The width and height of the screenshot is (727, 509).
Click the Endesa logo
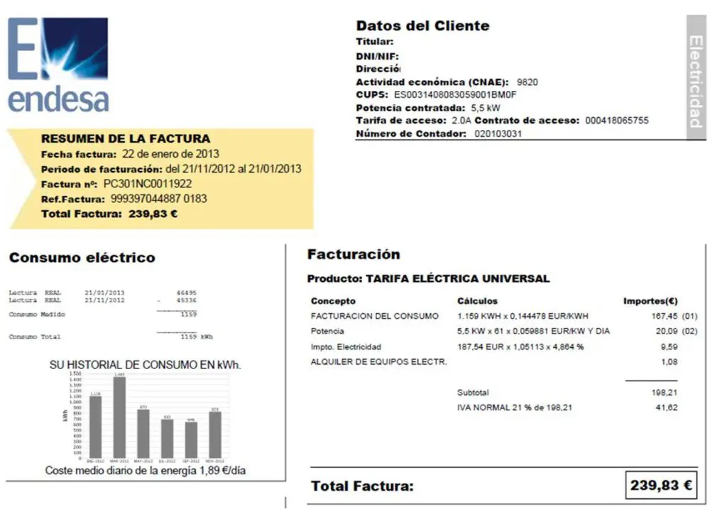click(x=58, y=65)
